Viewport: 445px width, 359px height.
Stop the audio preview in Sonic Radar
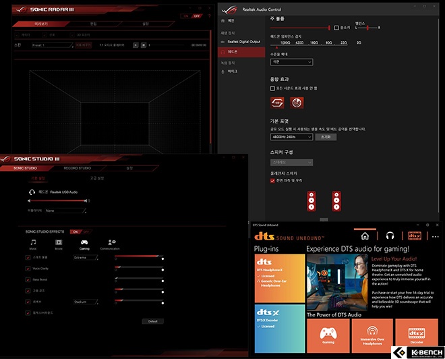pyautogui.click(x=144, y=45)
